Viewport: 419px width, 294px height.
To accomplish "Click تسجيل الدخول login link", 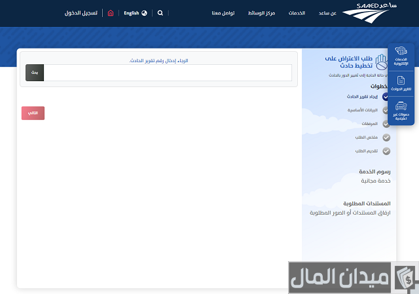I will tap(81, 13).
